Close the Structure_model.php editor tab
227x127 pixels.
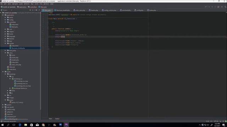(x=71, y=10)
